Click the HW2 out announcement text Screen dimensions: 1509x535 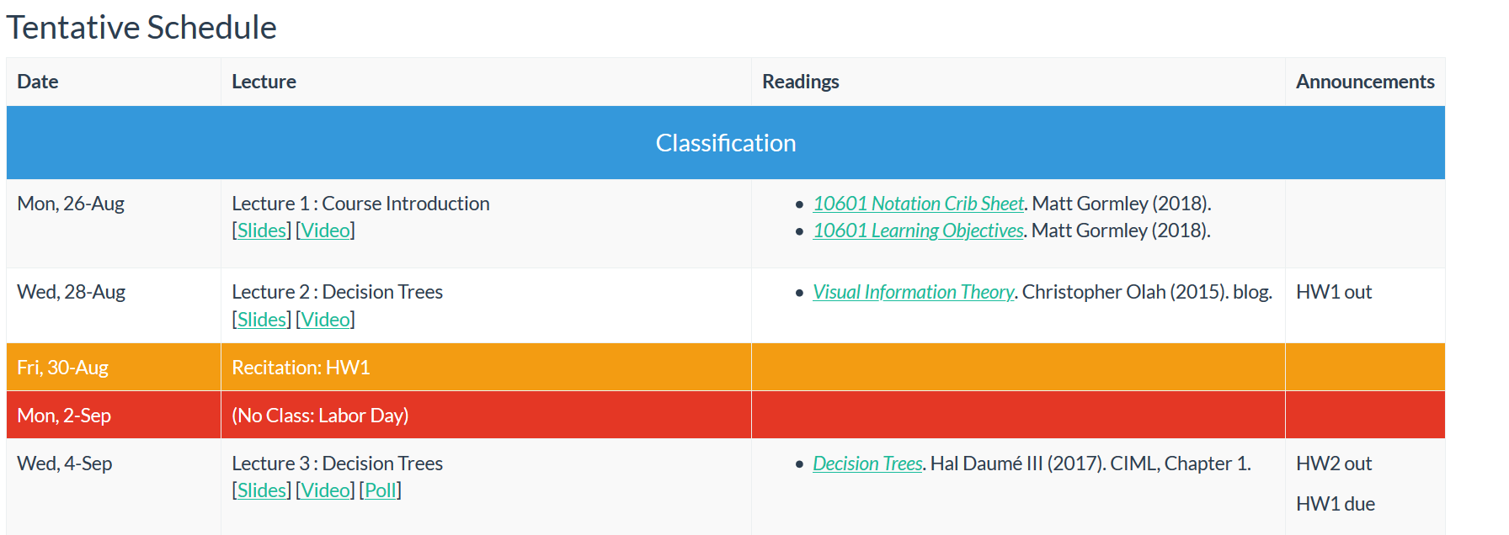click(x=1334, y=463)
